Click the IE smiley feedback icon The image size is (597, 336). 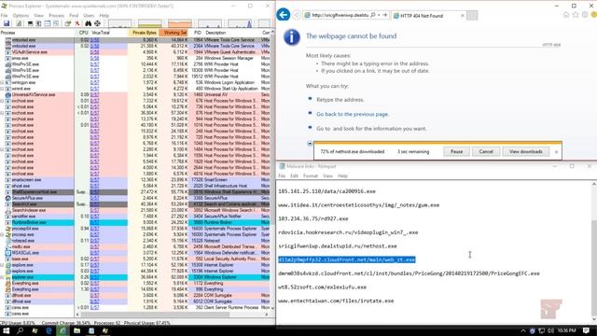593,15
